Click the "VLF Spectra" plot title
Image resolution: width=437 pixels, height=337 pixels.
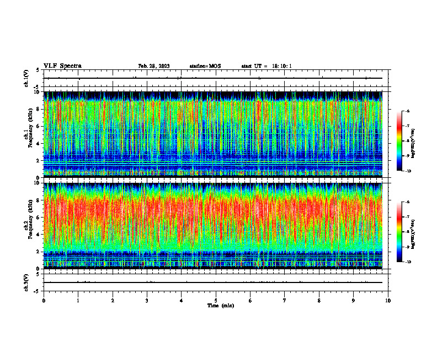pyautogui.click(x=62, y=66)
